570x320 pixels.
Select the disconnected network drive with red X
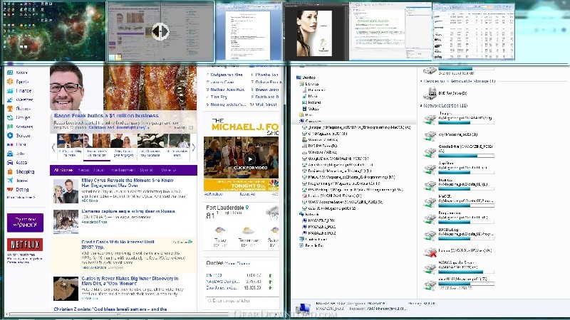point(430,252)
